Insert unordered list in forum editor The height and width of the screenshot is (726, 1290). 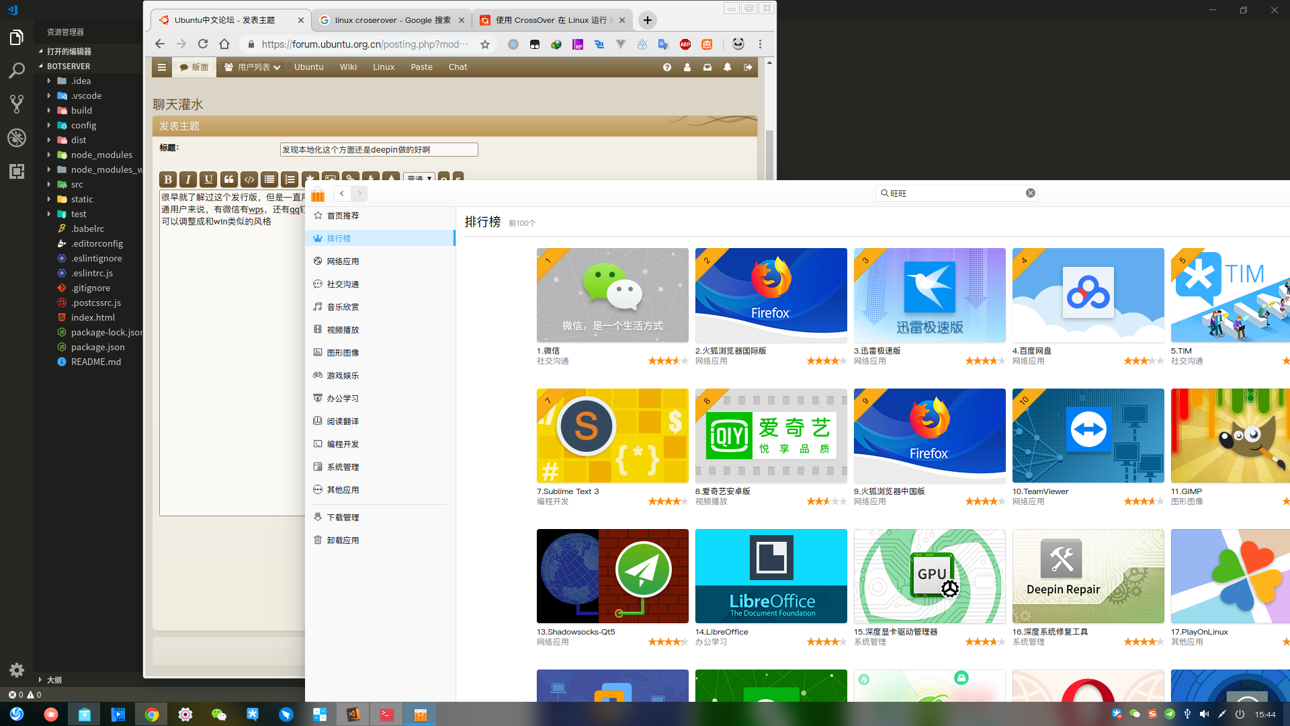[x=269, y=179]
